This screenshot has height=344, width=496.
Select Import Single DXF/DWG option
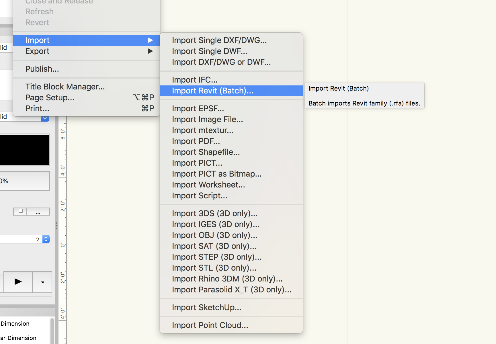tap(219, 40)
